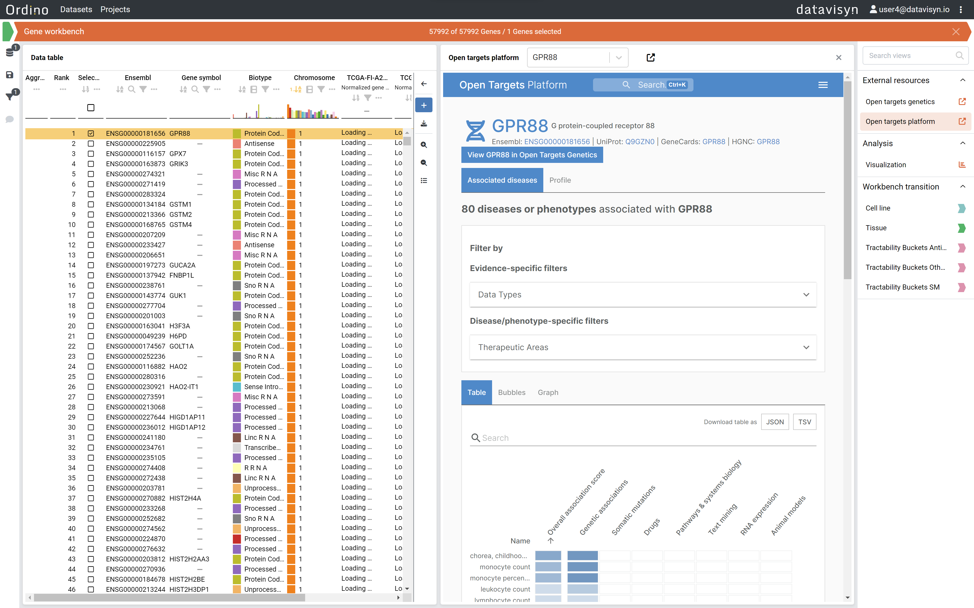The height and width of the screenshot is (608, 974).
Task: Click the green workbench start arrow icon
Action: tap(8, 31)
